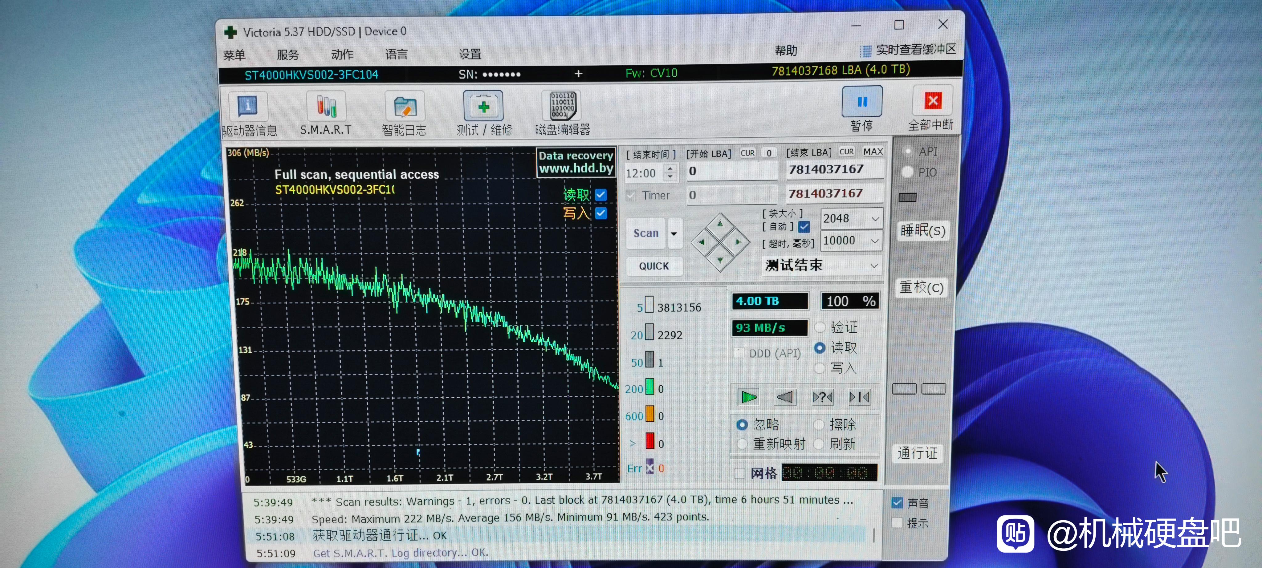Click the Scan button

coord(646,233)
